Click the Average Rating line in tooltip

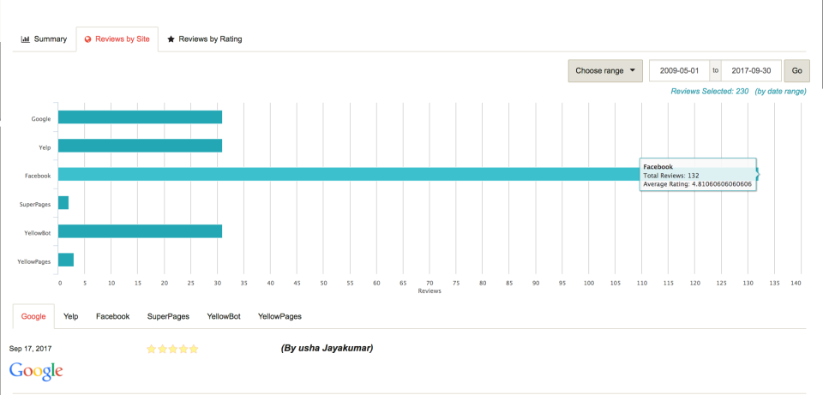[x=696, y=184]
